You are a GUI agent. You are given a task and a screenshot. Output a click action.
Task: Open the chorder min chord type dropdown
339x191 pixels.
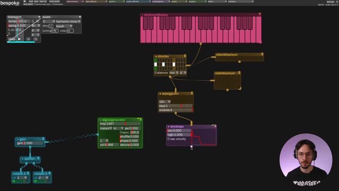point(174,73)
